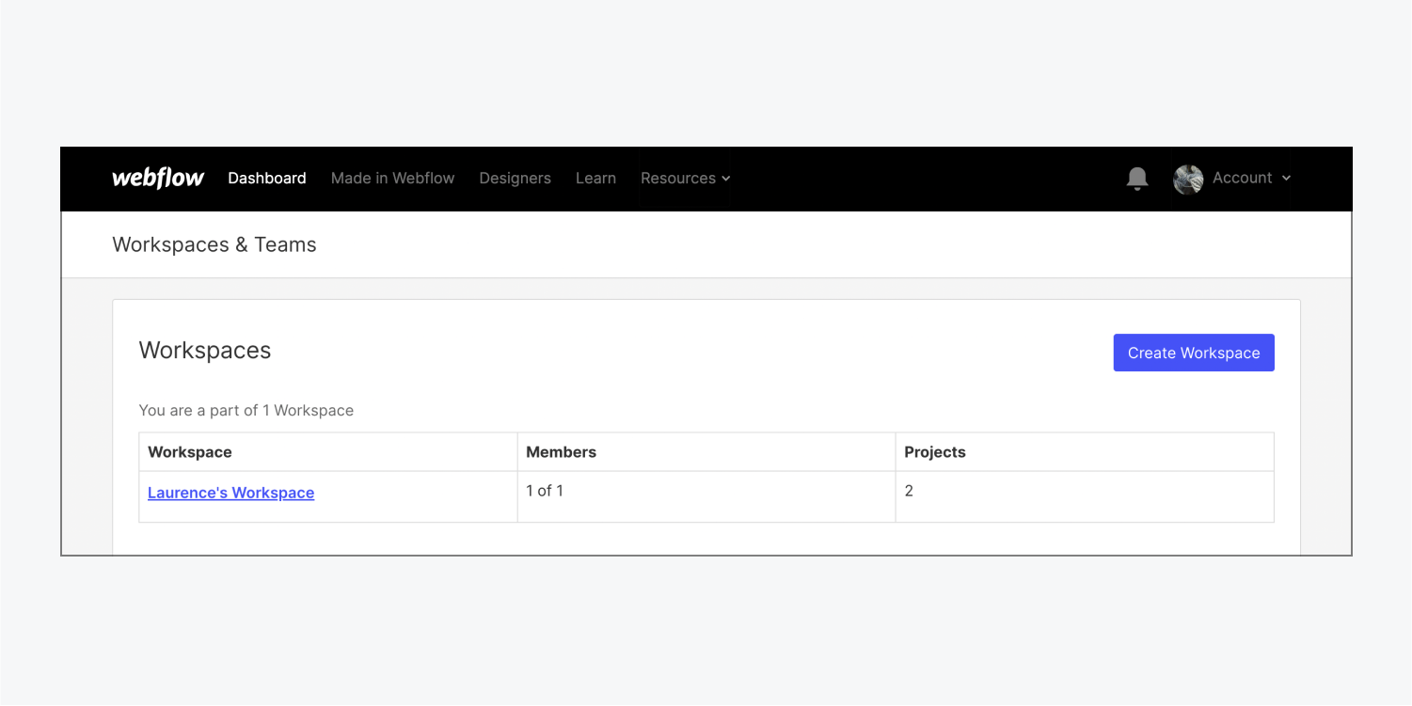The height and width of the screenshot is (706, 1412).
Task: Click the '1 of 1' members cell
Action: (x=706, y=496)
